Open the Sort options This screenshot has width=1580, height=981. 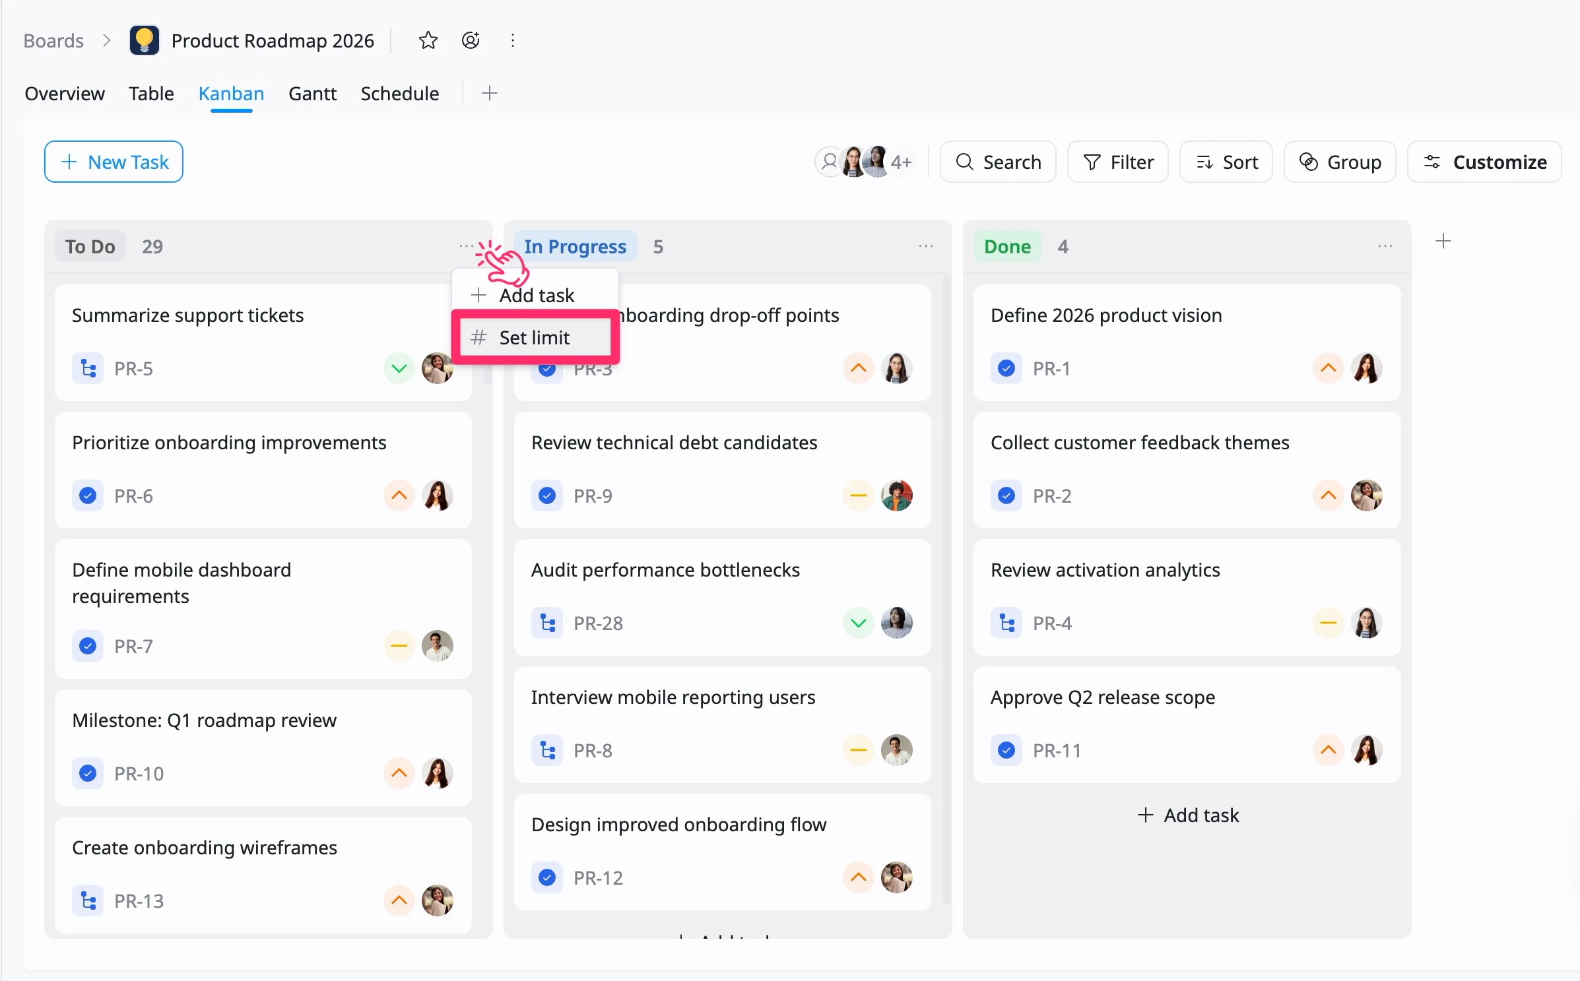pyautogui.click(x=1226, y=162)
